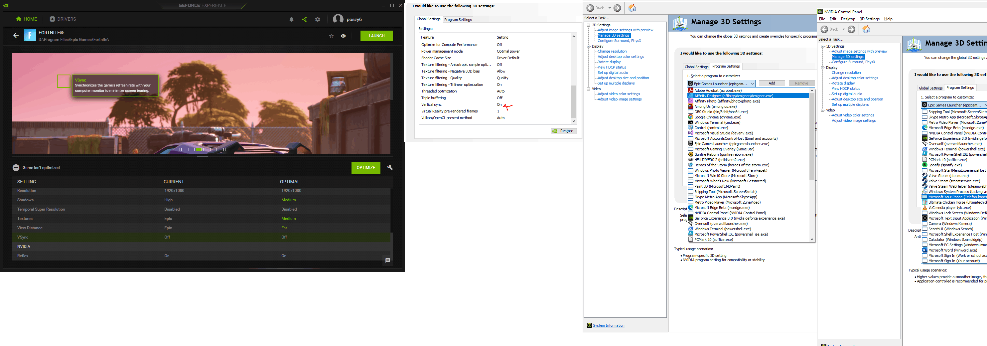Image resolution: width=987 pixels, height=346 pixels.
Task: Select Ultimate Chicken Horse in the program list
Action: 954,202
